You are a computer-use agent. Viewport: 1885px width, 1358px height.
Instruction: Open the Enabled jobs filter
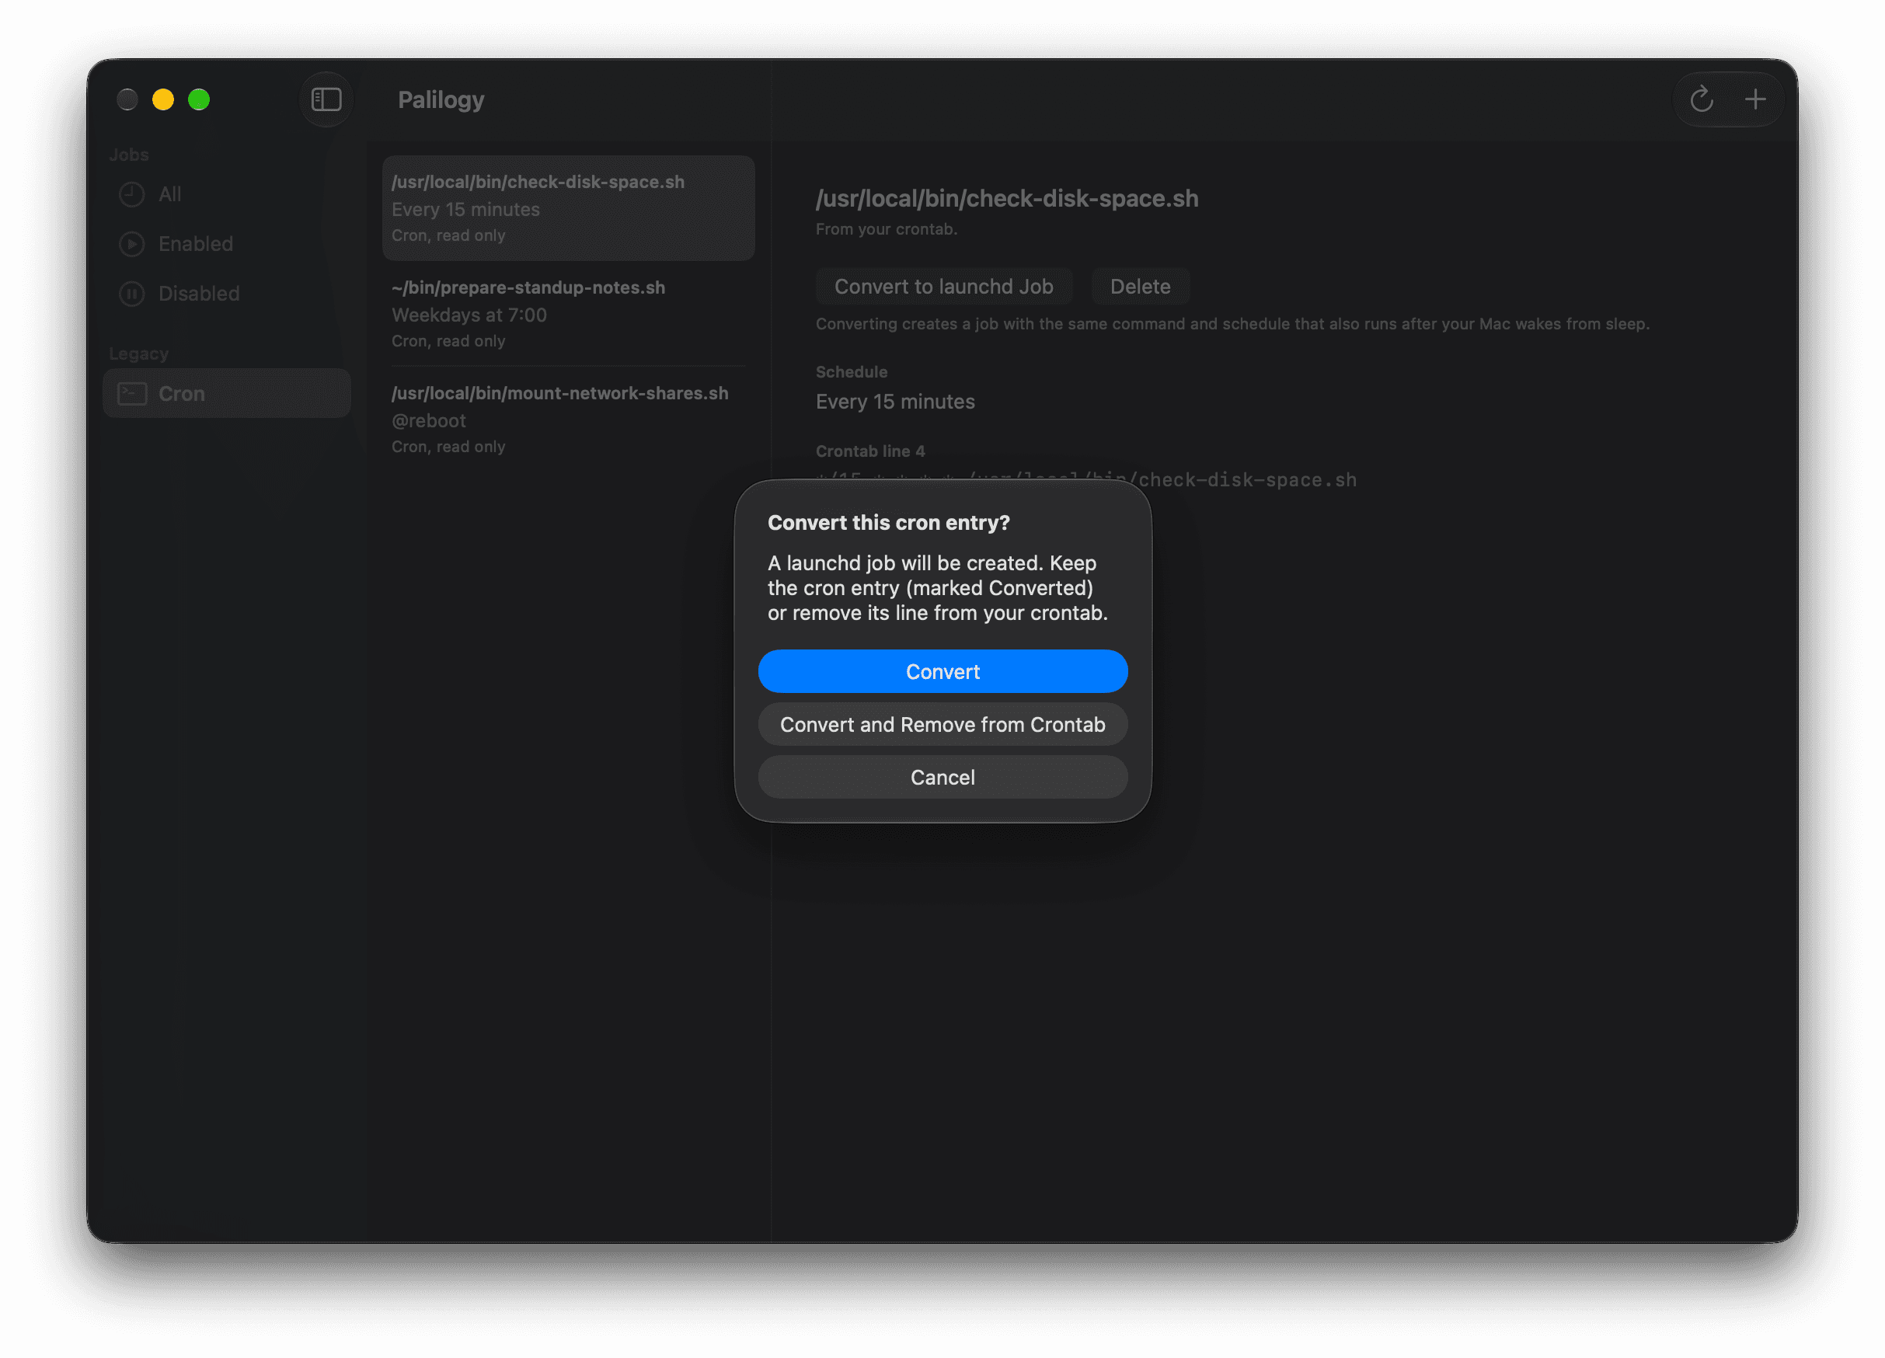[226, 245]
